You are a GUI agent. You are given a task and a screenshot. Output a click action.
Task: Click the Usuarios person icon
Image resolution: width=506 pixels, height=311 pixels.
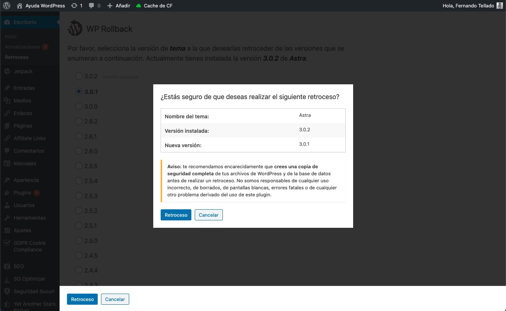(7, 205)
